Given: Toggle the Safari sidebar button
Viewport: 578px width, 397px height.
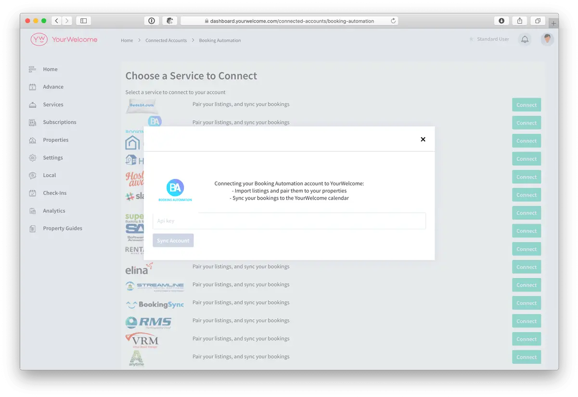Looking at the screenshot, I should click(x=84, y=21).
